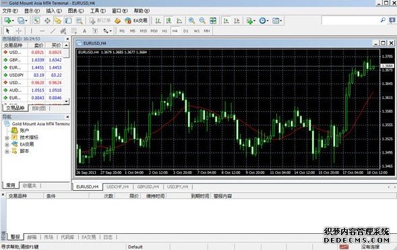Select the crosshair cursor tool
The width and height of the screenshot is (397, 250).
[18, 31]
